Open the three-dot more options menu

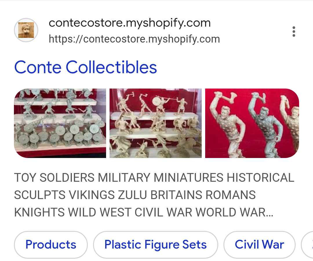294,32
